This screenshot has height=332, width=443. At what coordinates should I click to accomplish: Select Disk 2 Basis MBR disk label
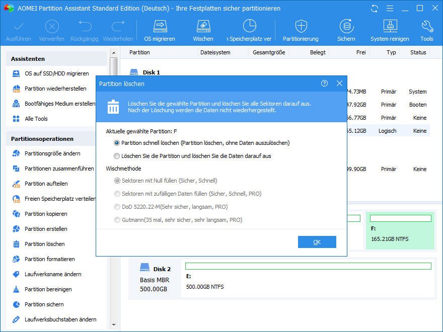155,278
